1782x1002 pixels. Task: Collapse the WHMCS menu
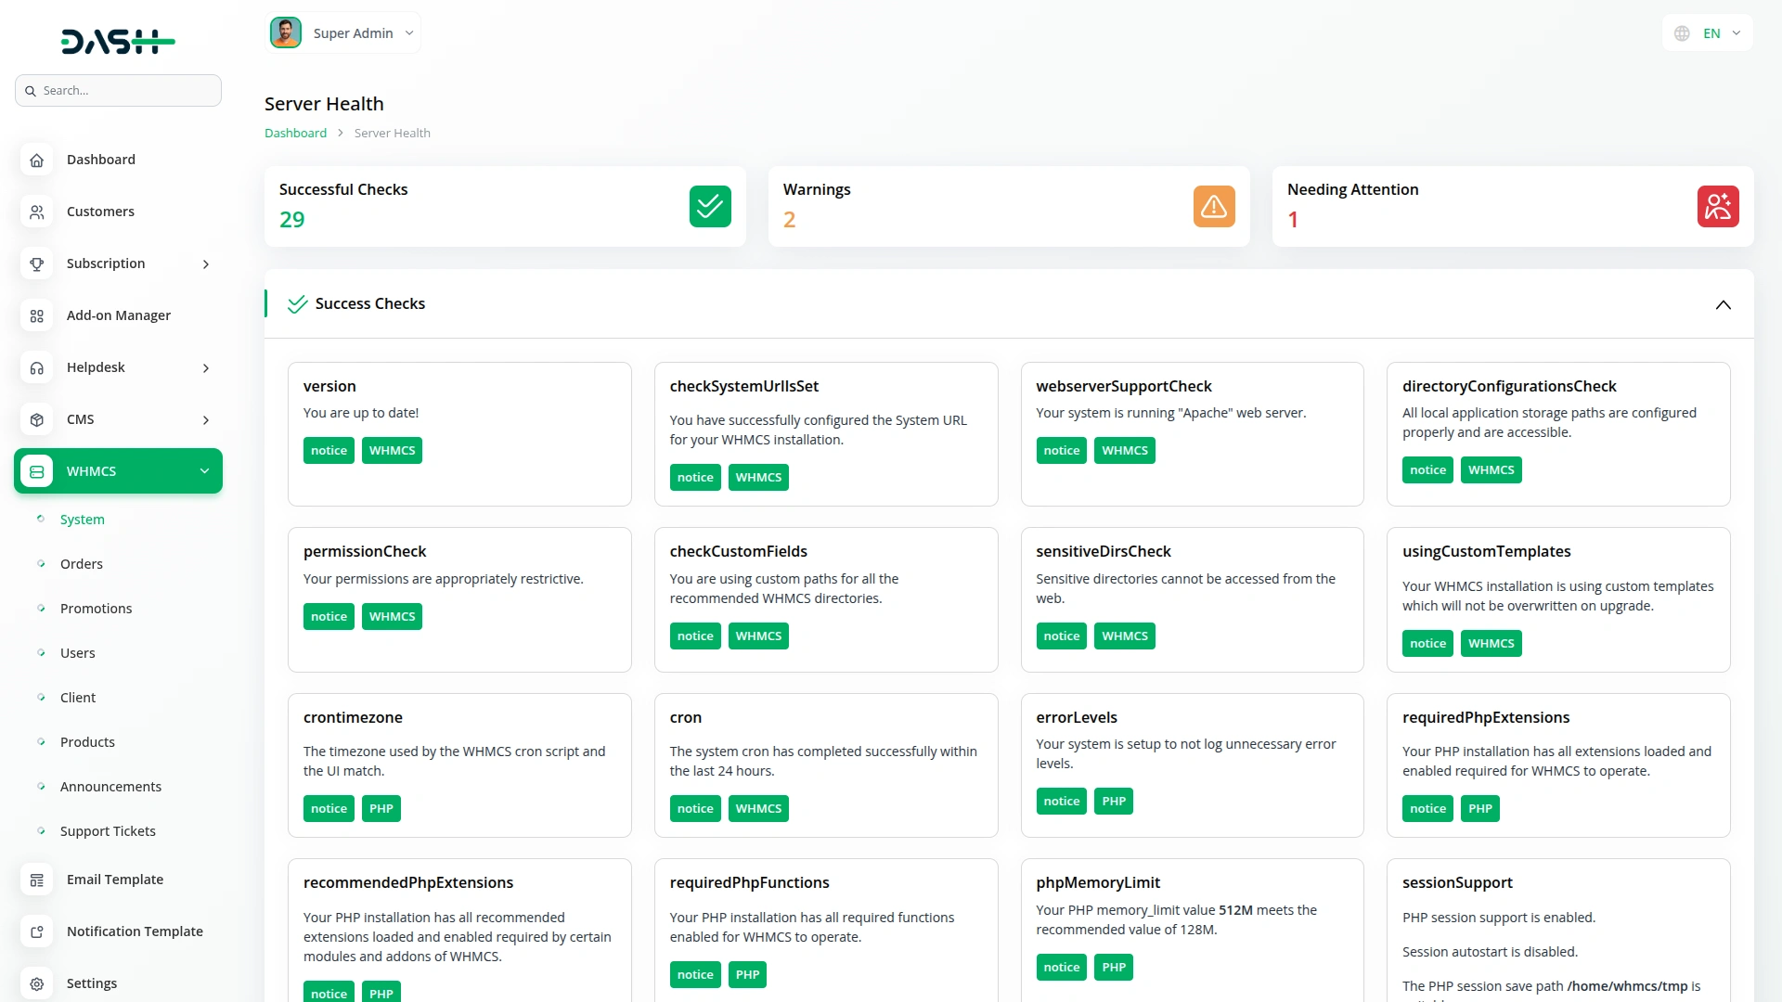(204, 471)
